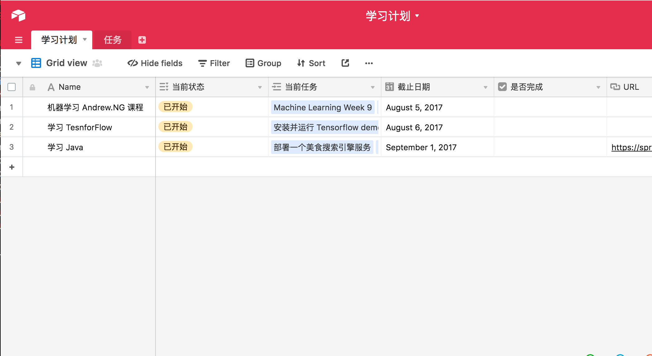Open the hamburger tables list menu
Image resolution: width=652 pixels, height=356 pixels.
tap(19, 40)
